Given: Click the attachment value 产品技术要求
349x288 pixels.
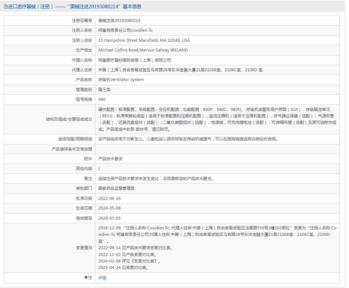Looking at the screenshot, I should coord(111,159).
